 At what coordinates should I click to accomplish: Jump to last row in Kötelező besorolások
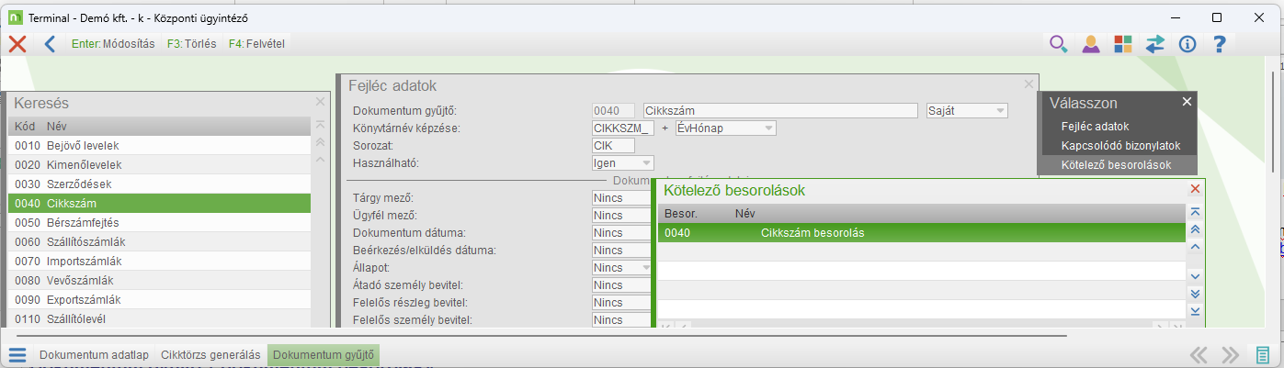[x=1195, y=311]
